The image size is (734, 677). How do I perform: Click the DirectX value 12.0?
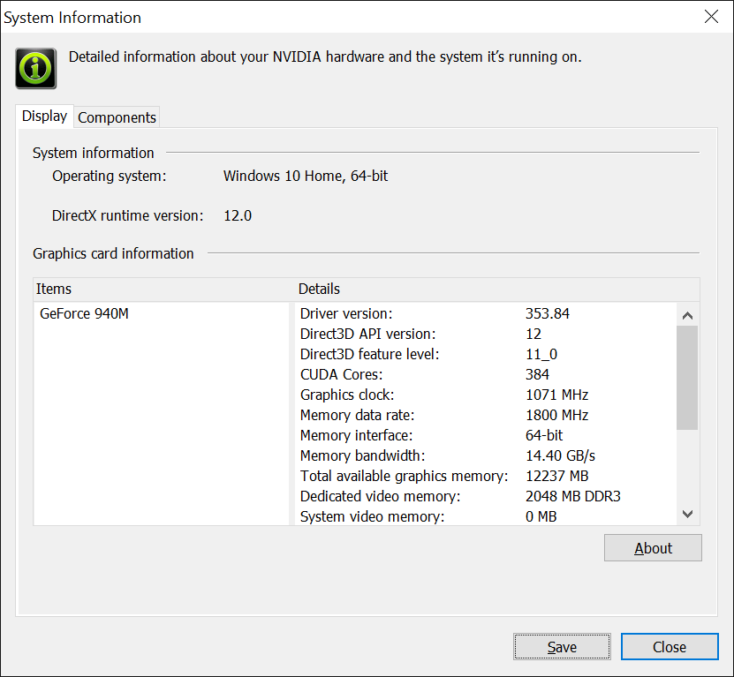pos(238,215)
